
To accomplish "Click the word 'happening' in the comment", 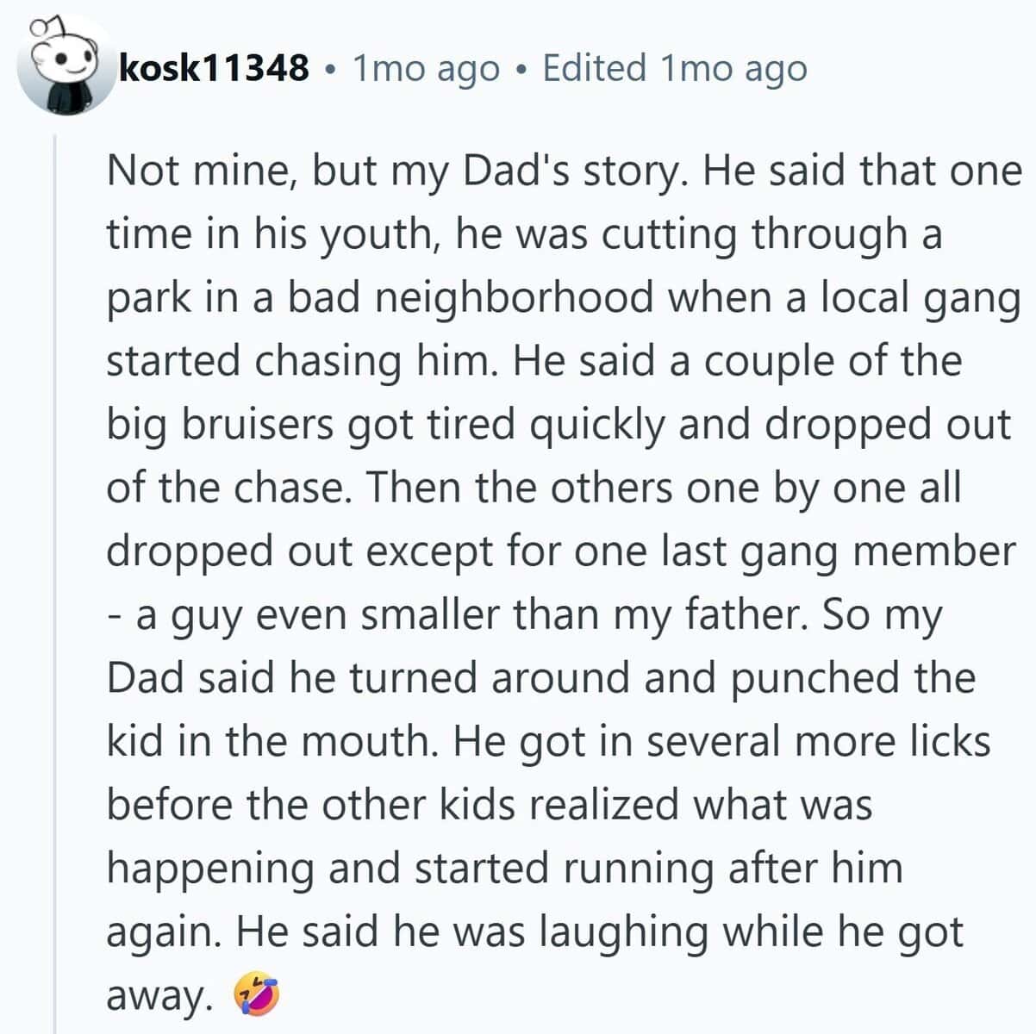I will [x=210, y=868].
